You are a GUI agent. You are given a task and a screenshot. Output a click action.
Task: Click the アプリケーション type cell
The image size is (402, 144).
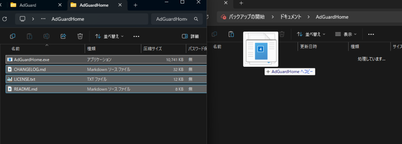click(x=99, y=60)
